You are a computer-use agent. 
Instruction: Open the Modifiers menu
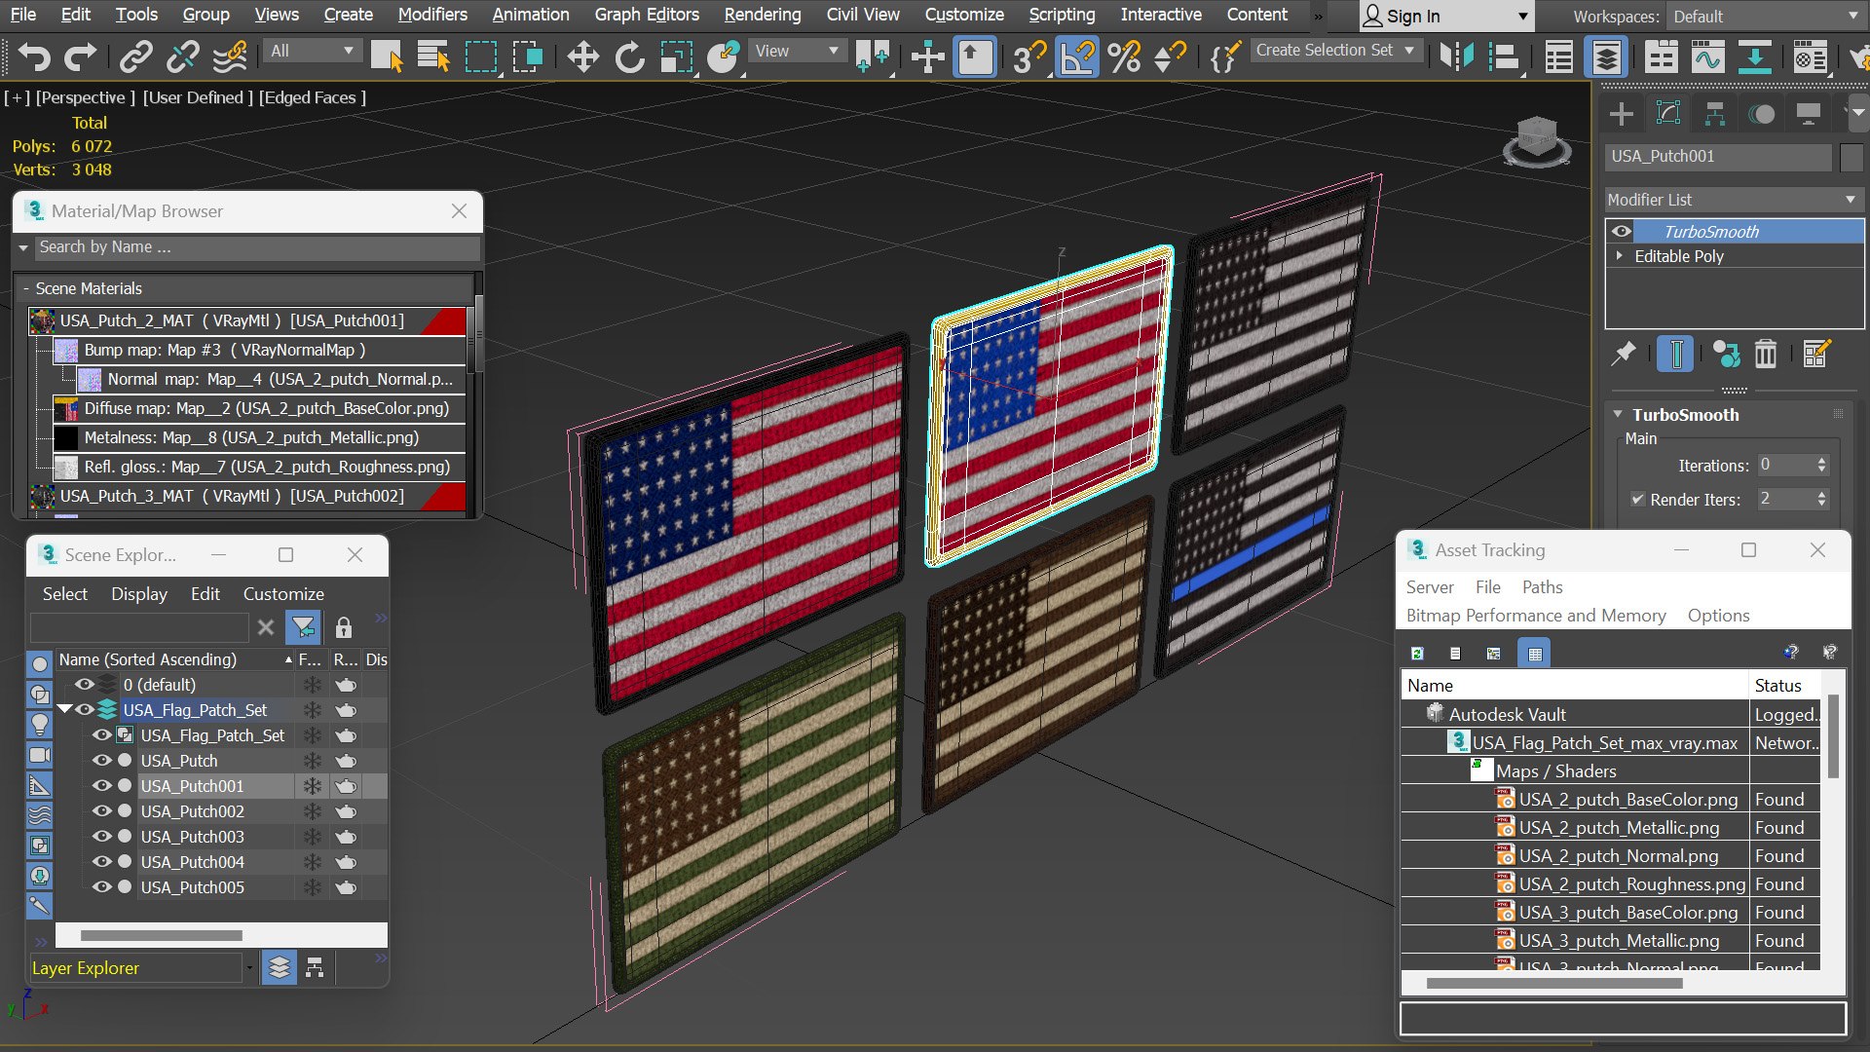(432, 15)
